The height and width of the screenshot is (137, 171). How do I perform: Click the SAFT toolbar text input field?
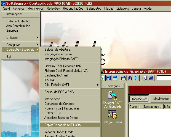tap(164, 78)
